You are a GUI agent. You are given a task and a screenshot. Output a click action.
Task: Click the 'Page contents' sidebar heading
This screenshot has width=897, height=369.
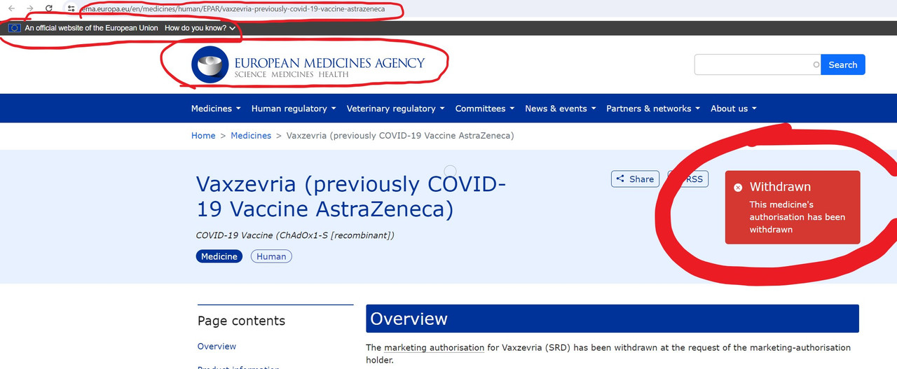[241, 321]
